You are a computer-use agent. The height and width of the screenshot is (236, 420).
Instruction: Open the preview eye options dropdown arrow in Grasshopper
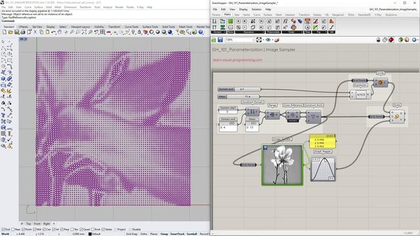[x=273, y=40]
